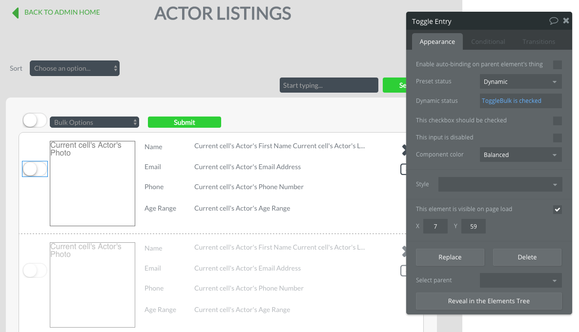Uncheck 'This element is visible on page load'
This screenshot has height=332, width=579.
(x=557, y=210)
